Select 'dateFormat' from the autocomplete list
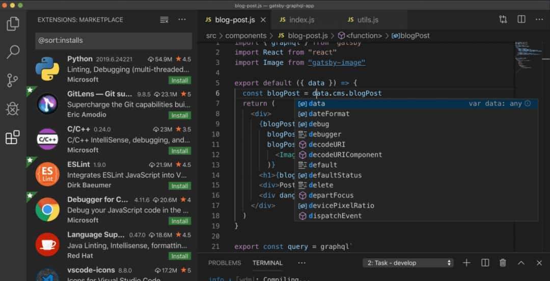The height and width of the screenshot is (281, 550). click(x=329, y=114)
